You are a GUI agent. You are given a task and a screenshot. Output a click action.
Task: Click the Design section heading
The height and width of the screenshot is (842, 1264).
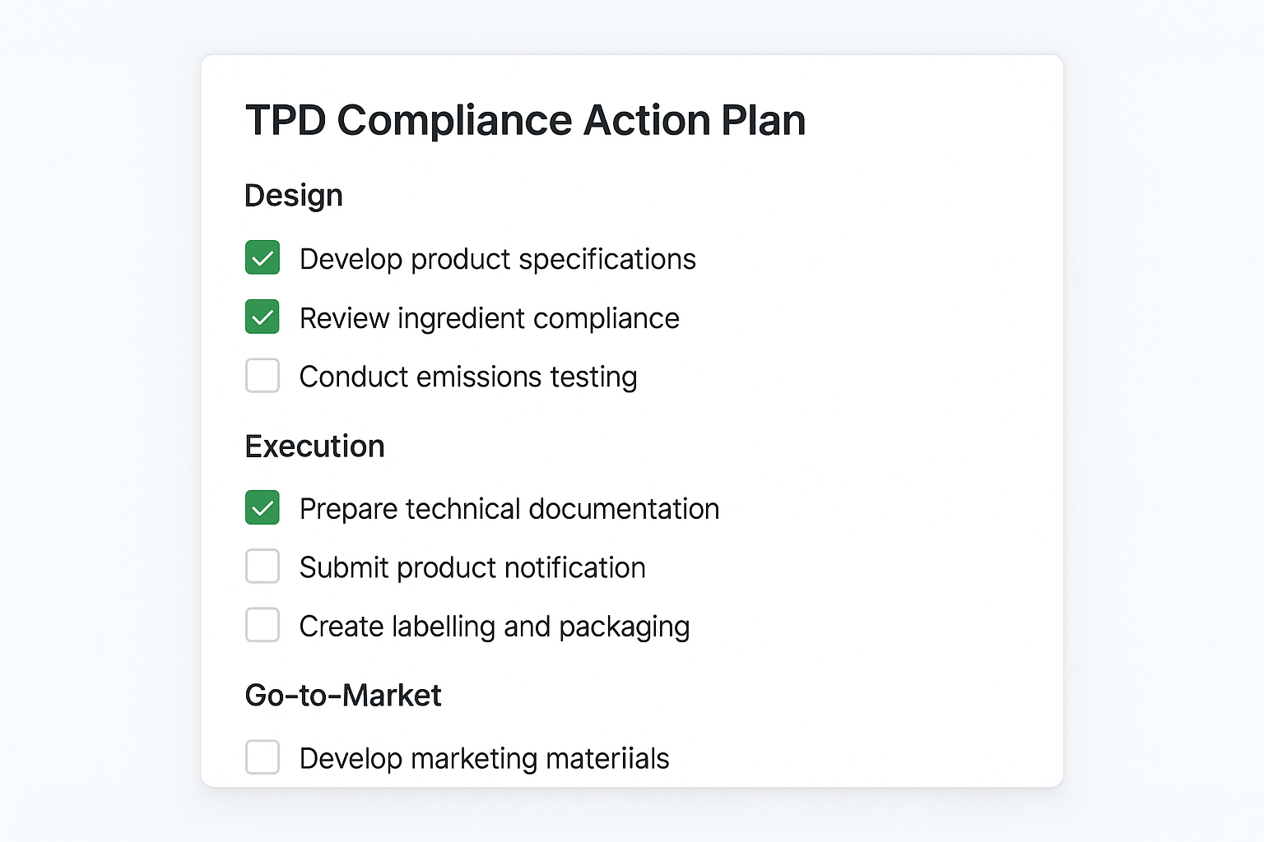(x=293, y=195)
